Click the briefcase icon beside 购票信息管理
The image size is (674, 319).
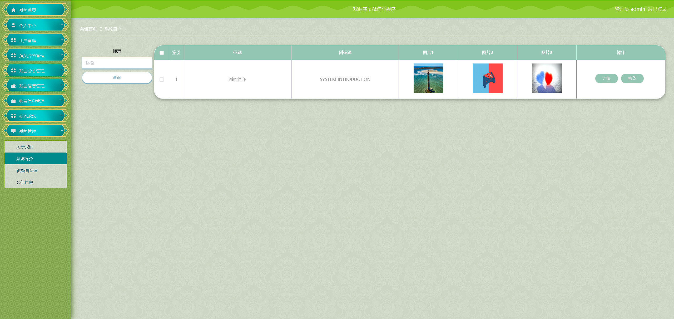pyautogui.click(x=13, y=101)
